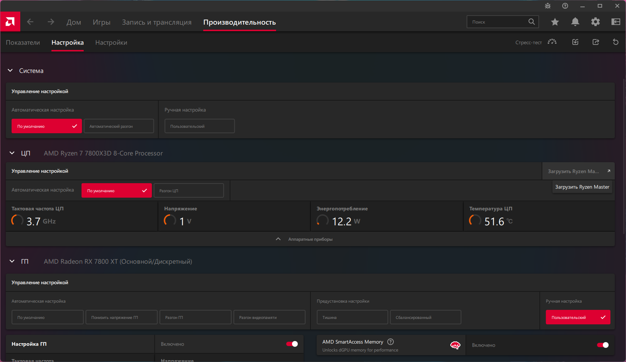This screenshot has height=362, width=626.
Task: Select Пользовательский under Система manual tuning
Action: (x=200, y=126)
